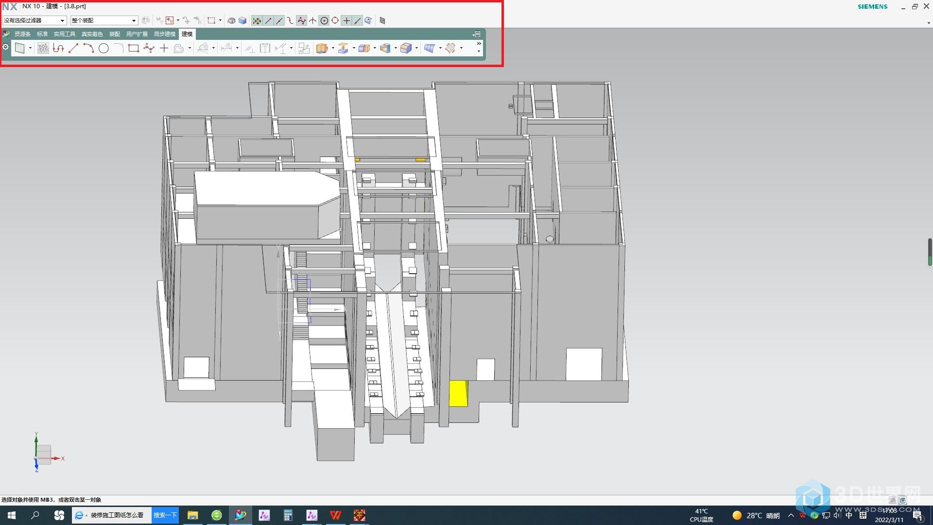Screen dimensions: 933x525
Task: Toggle Point on Curve snap option
Action: pos(358,20)
